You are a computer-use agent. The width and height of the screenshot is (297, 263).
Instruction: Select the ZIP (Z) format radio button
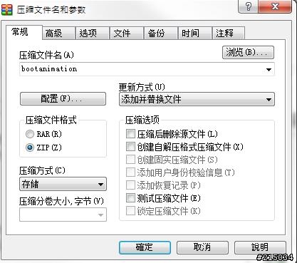[30, 148]
